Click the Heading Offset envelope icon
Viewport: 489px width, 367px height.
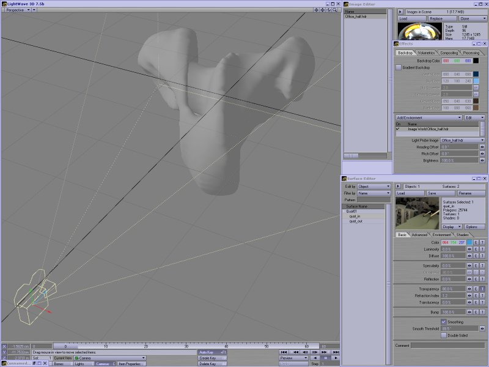482,147
